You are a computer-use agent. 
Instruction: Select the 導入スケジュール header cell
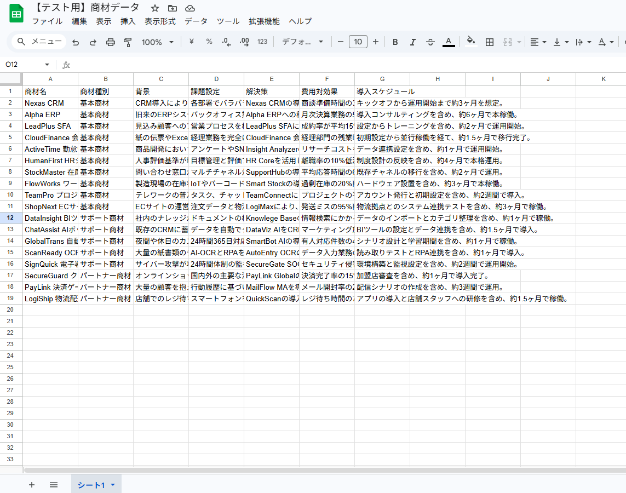(x=382, y=91)
